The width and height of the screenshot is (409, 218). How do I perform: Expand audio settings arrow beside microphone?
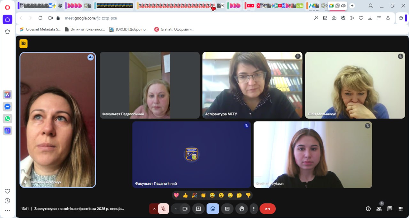pyautogui.click(x=154, y=209)
